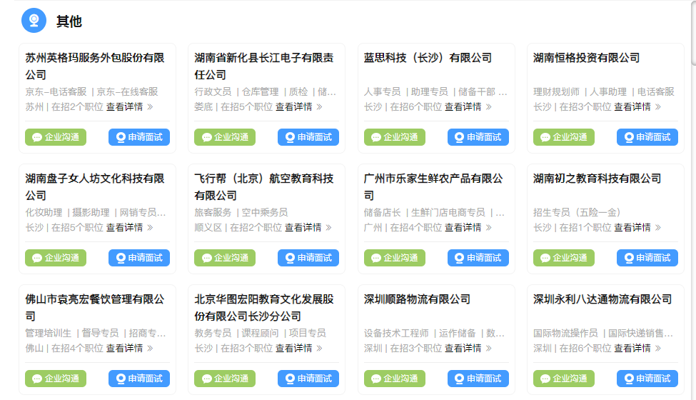Click 申请面试 for 湖南恒格投资有限公司

tap(647, 137)
